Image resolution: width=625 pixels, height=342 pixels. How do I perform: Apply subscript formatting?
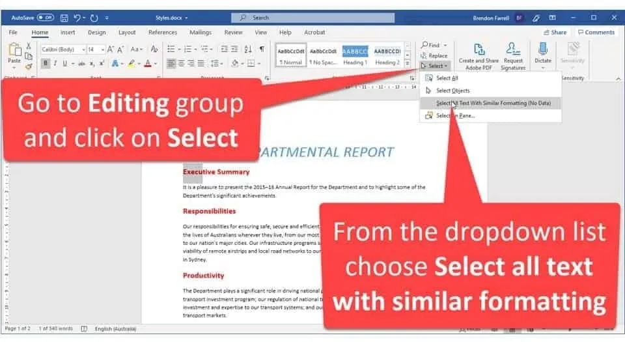pos(92,63)
